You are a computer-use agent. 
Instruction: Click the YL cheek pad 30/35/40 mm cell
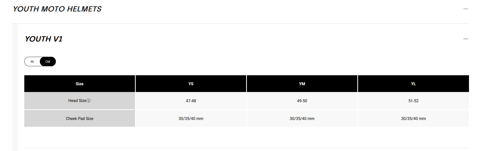pos(413,118)
